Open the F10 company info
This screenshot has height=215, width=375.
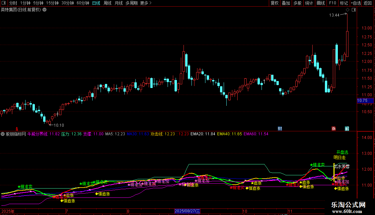[332, 3]
